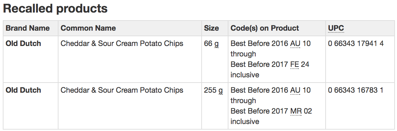Image resolution: width=397 pixels, height=131 pixels.
Task: Click the "Best Before 2017 MR 02" text
Action: 271,111
